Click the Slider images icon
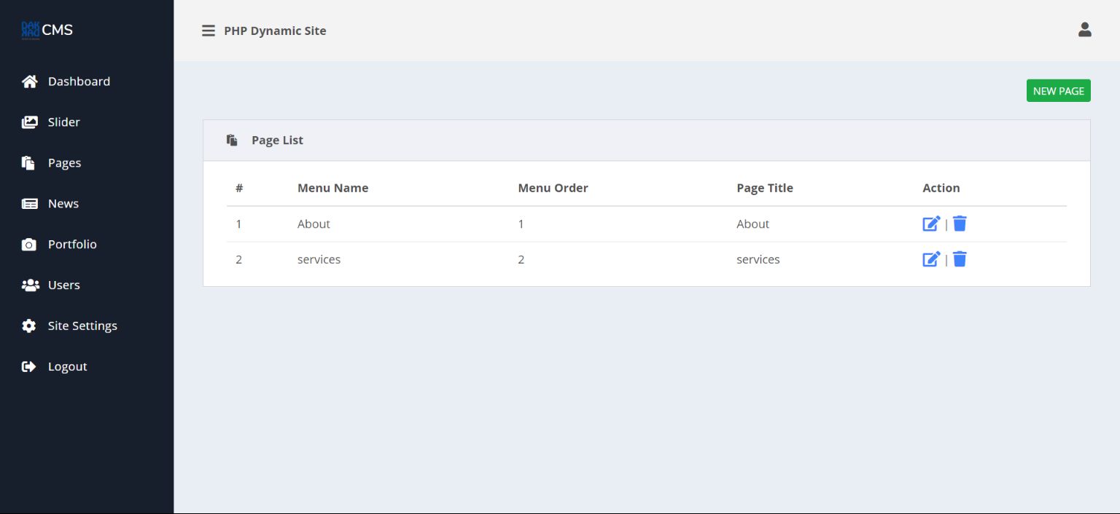This screenshot has height=514, width=1120. (x=29, y=122)
